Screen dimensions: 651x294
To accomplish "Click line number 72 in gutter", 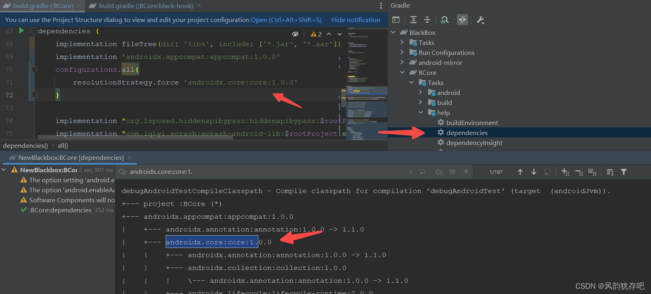I will 9,95.
